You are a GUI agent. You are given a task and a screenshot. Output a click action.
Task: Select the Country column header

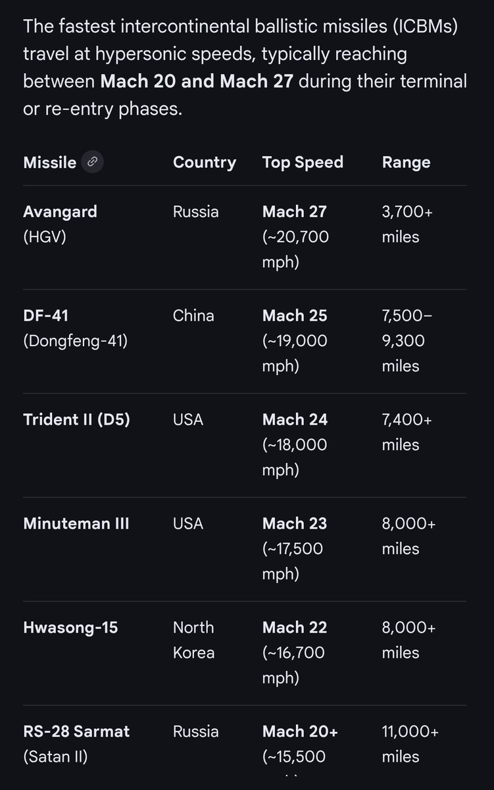[x=205, y=163]
